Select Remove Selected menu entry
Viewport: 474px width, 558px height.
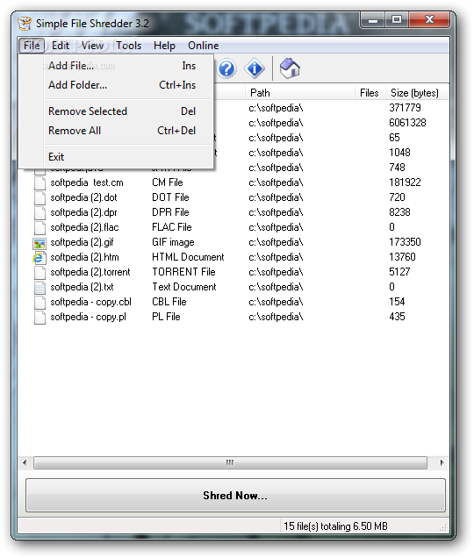click(x=116, y=111)
